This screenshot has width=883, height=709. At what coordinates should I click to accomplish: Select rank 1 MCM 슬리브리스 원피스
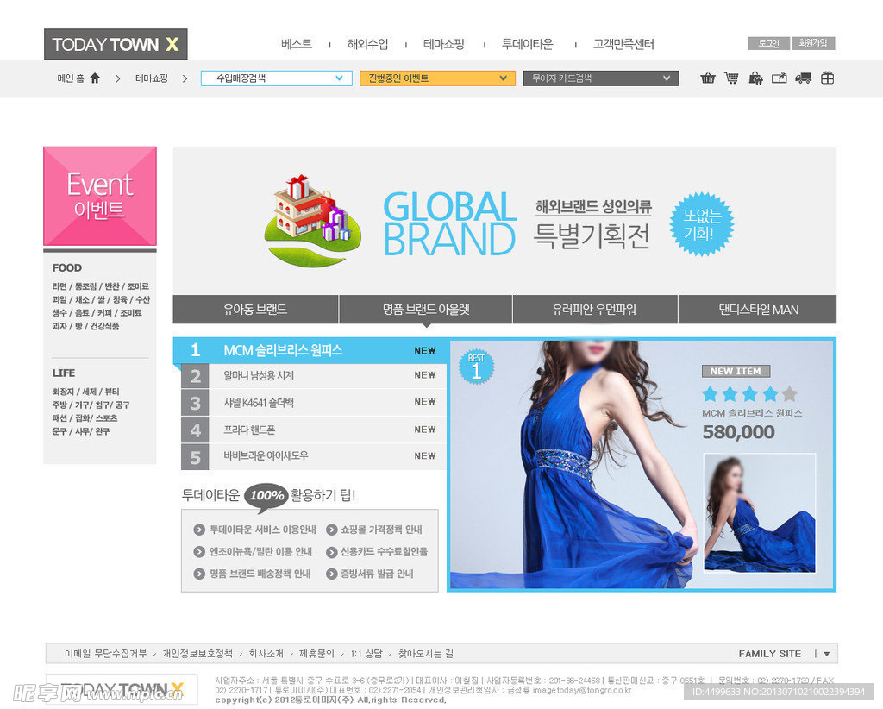310,350
